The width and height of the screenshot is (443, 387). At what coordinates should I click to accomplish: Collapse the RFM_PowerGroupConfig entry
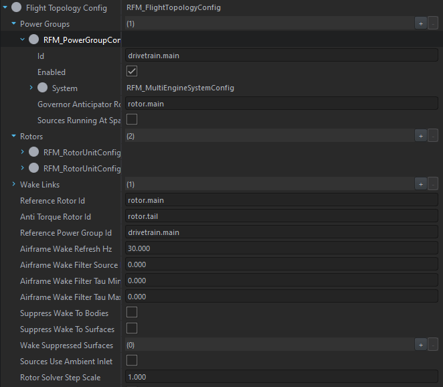(x=22, y=40)
